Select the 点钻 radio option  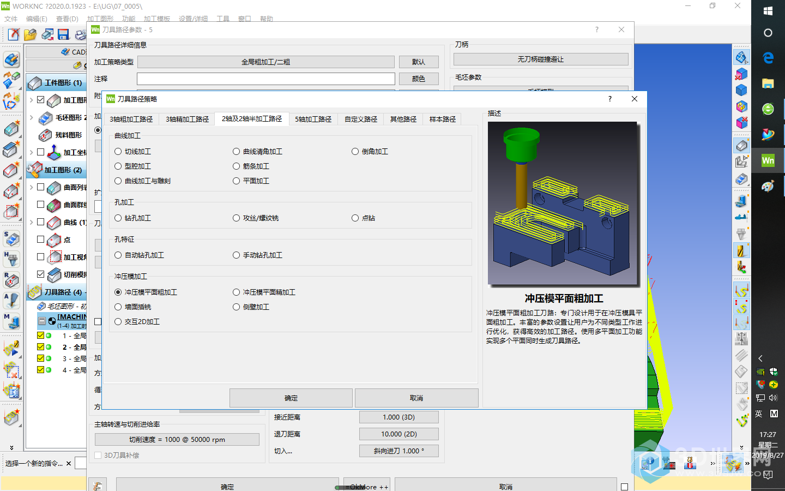[355, 218]
